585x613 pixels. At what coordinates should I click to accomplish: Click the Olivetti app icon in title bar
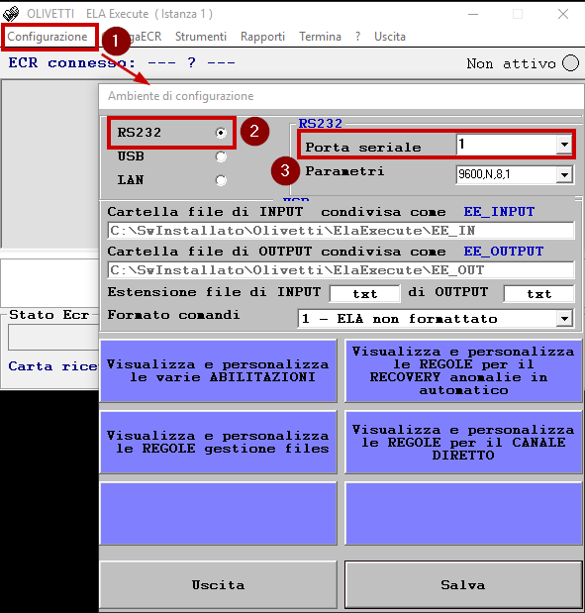(11, 14)
